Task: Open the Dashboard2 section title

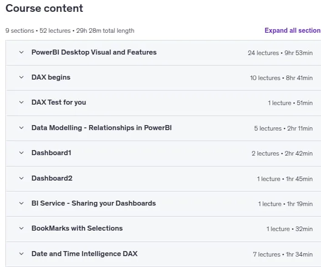Action: coord(52,178)
